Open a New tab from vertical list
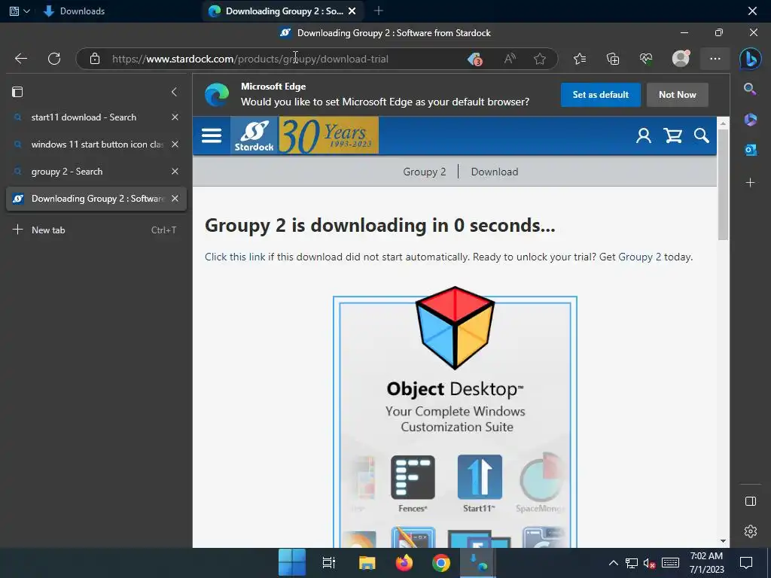771x578 pixels. [96, 230]
